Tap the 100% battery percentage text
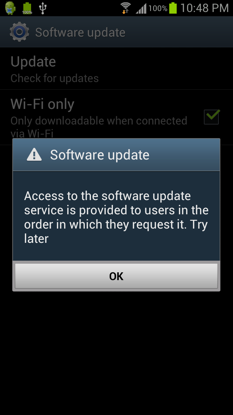Screen dimensions: 233x415 pos(158,8)
